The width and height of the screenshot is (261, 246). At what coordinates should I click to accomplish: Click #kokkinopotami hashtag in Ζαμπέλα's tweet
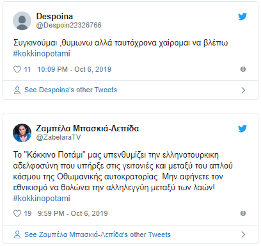(42, 199)
